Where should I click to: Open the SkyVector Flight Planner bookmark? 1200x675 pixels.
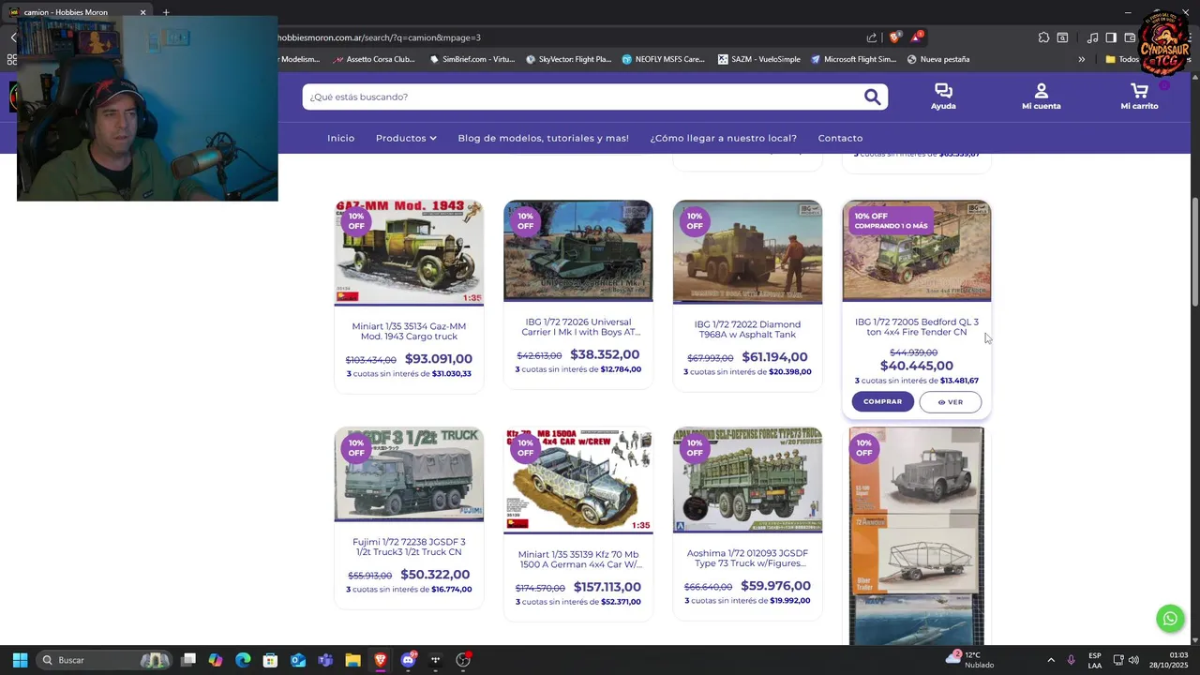pos(568,59)
